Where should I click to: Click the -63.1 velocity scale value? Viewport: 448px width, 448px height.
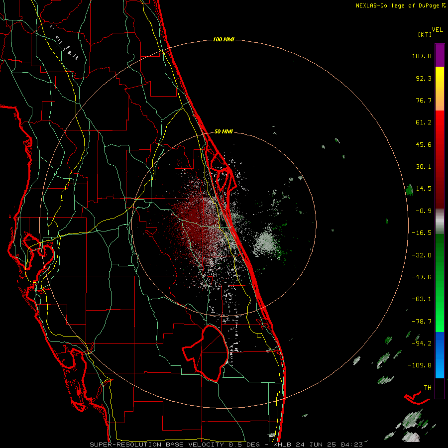(x=422, y=299)
